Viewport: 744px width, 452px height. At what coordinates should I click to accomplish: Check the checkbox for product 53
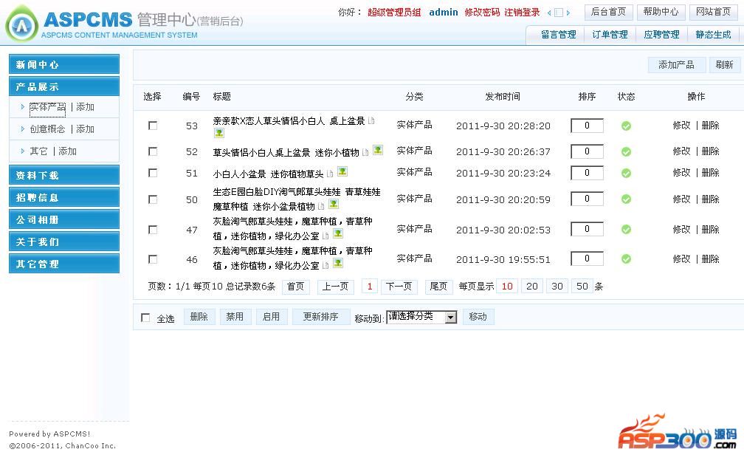pos(153,126)
